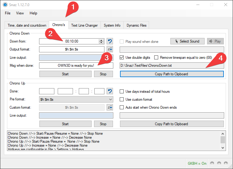Click the Select Sound button
Image resolution: width=233 pixels, height=169 pixels.
click(187, 41)
